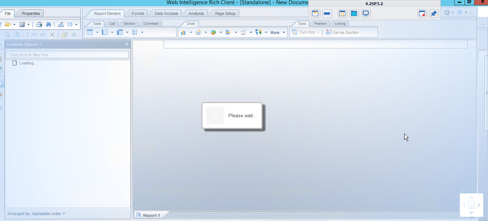Screen dimensions: 488x221
Task: Open the Page Setup tab
Action: 225,14
